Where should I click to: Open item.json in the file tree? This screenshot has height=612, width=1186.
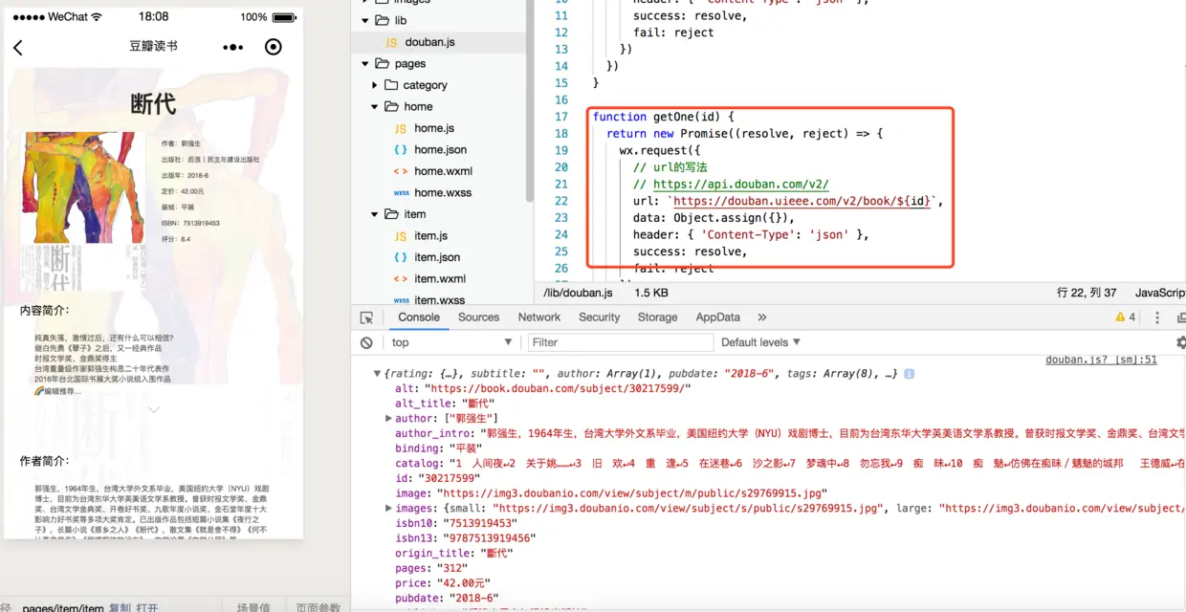[437, 257]
